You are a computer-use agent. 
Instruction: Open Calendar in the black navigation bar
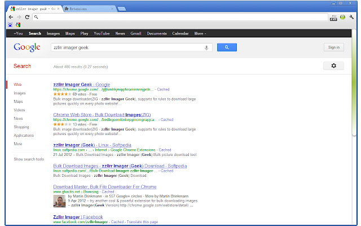[x=180, y=33]
